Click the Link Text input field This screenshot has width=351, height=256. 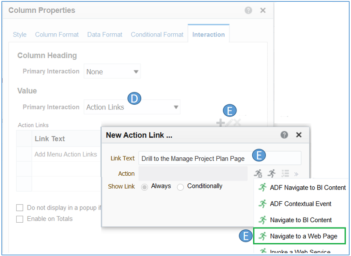coord(219,158)
